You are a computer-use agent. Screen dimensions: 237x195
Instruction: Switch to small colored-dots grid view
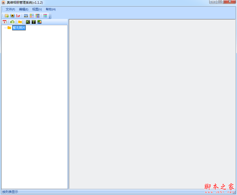coord(37,16)
